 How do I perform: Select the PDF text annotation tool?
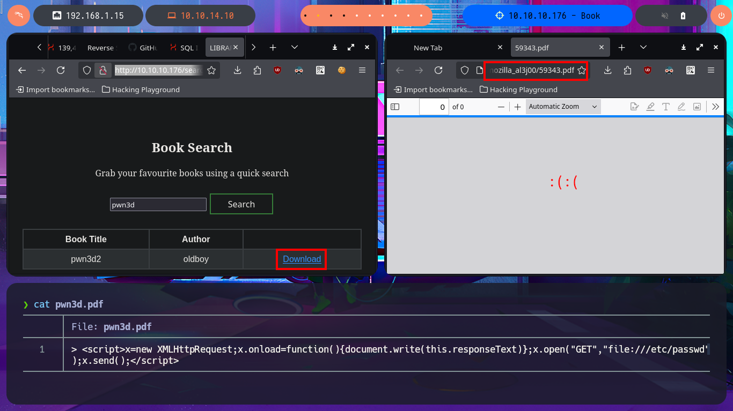666,107
